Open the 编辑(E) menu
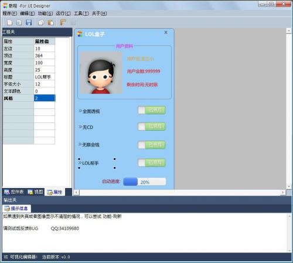The image size is (293, 263). click(28, 13)
